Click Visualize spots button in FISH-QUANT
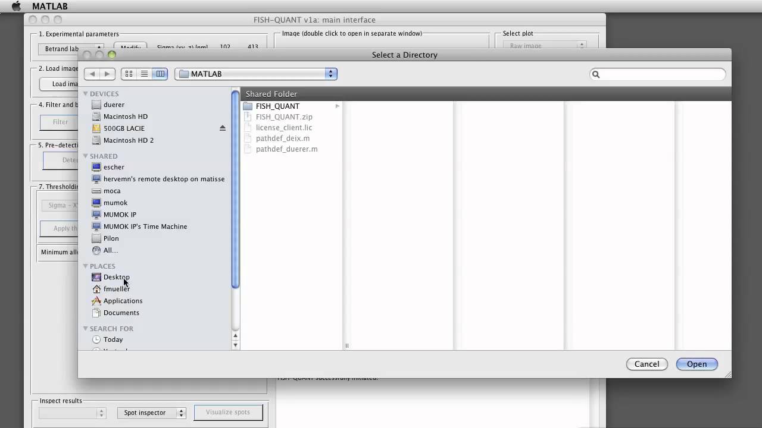The width and height of the screenshot is (762, 428). pos(228,412)
